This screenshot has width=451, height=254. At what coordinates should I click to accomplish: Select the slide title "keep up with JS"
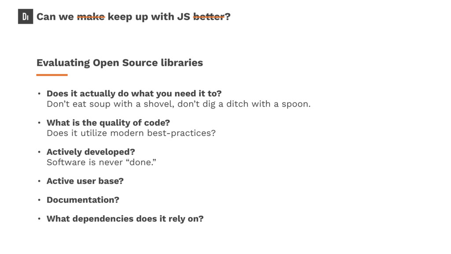pyautogui.click(x=149, y=17)
